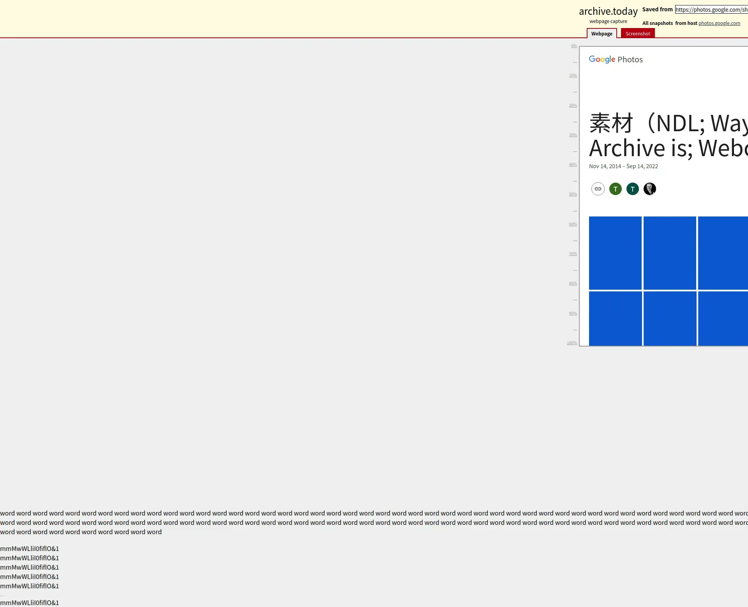Click the profile photo avatar

pos(649,189)
